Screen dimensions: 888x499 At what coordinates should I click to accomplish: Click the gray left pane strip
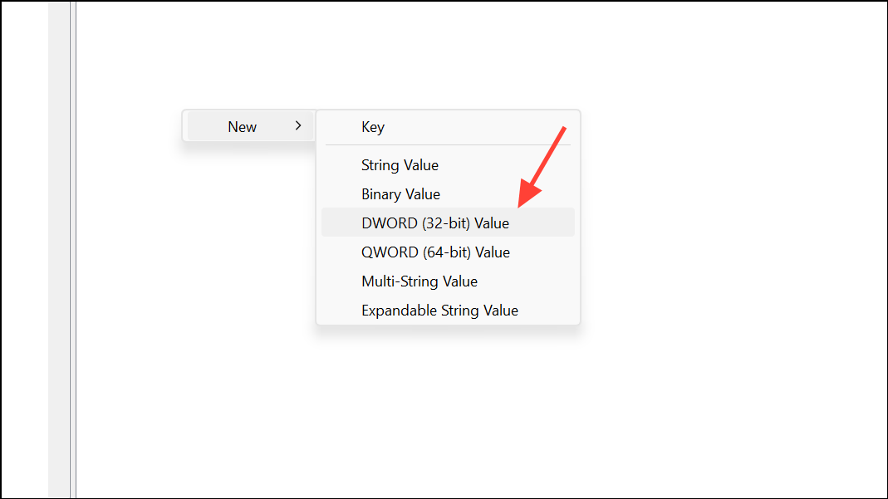point(59,249)
